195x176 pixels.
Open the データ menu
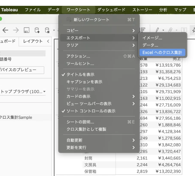click(x=54, y=10)
